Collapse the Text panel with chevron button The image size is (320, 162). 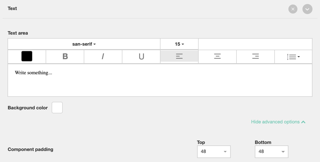click(307, 9)
